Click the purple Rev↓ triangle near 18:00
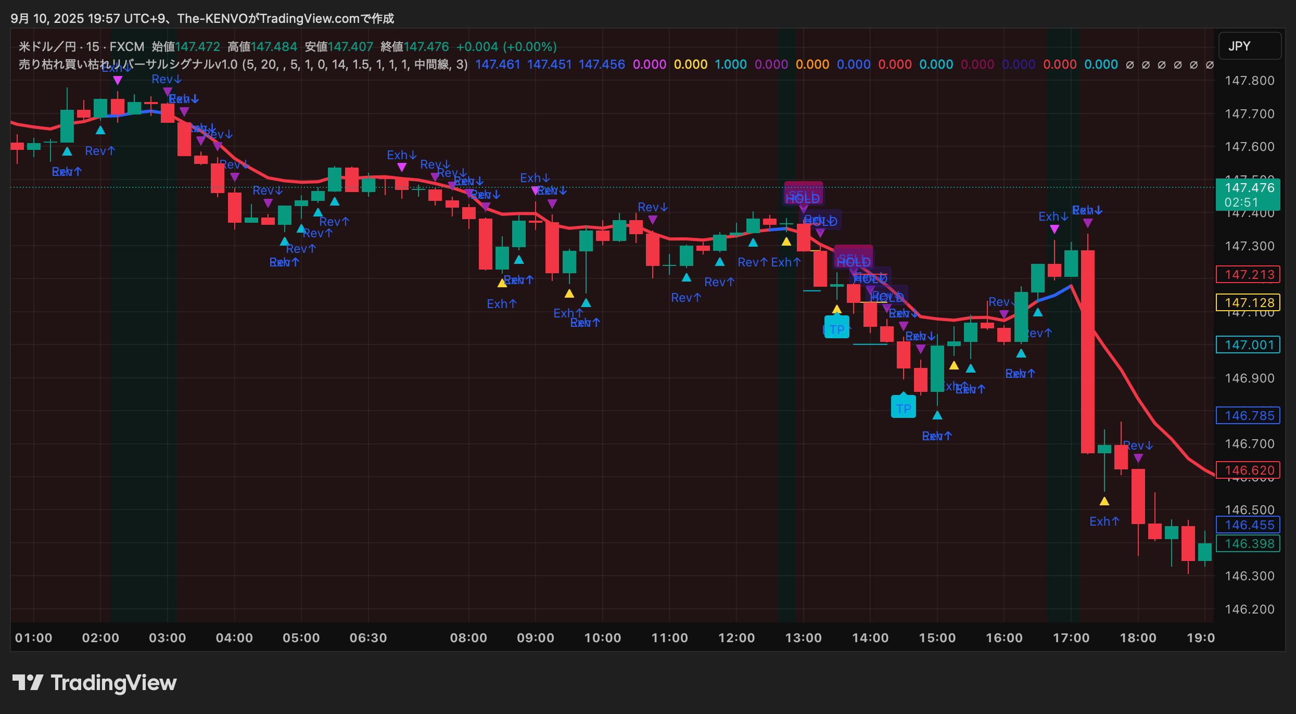The height and width of the screenshot is (714, 1296). point(1138,458)
